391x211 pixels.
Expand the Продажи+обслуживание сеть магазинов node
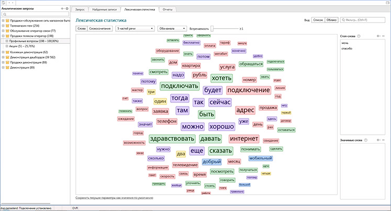[x=3, y=21]
